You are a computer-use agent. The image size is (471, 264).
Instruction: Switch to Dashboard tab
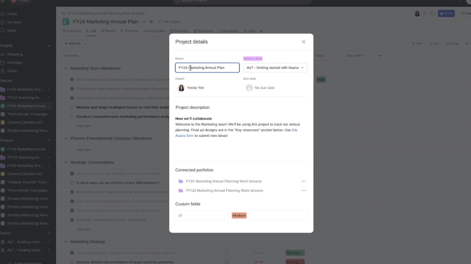[154, 31]
